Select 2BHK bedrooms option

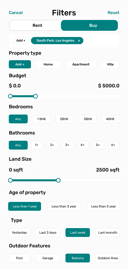[x=64, y=119]
